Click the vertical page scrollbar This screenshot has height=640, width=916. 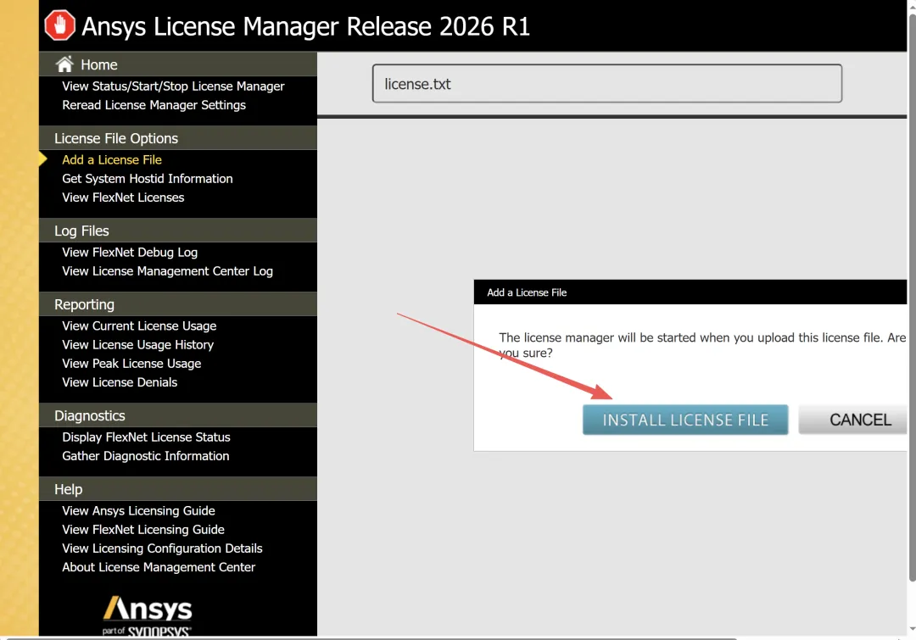point(912,297)
